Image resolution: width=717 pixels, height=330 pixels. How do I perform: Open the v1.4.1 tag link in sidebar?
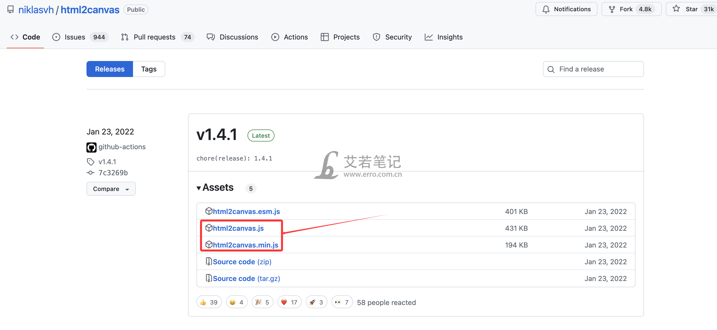point(107,162)
